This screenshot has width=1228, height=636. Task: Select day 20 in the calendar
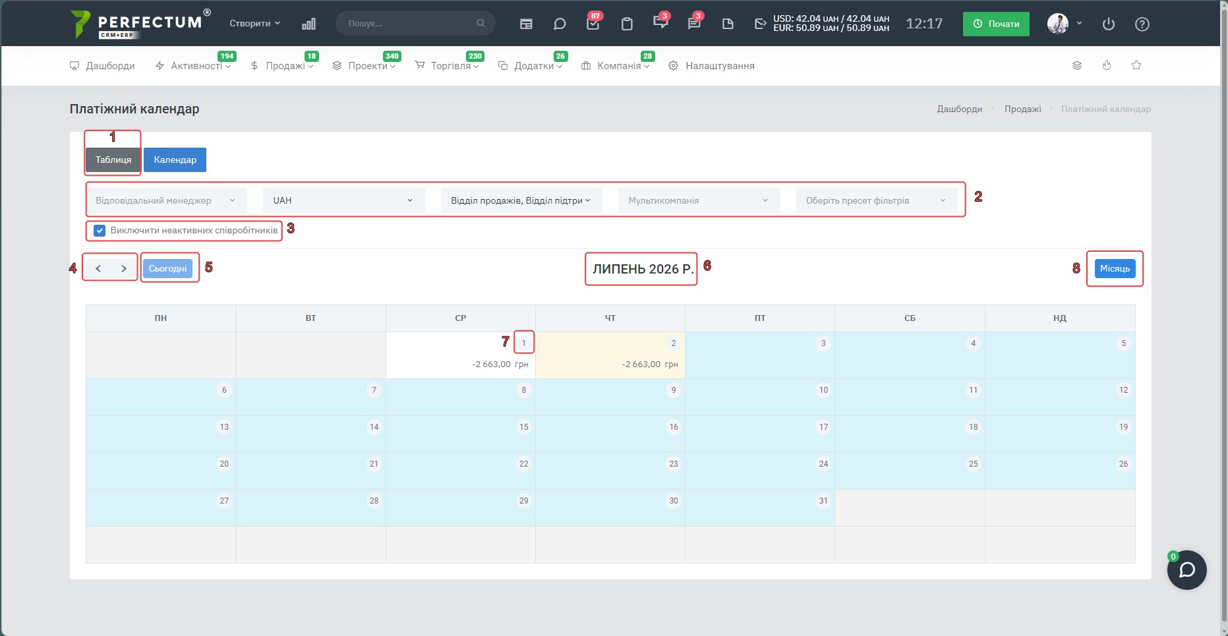click(x=224, y=464)
